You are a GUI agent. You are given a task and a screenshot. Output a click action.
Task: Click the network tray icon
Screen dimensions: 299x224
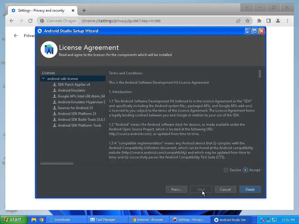point(274,220)
